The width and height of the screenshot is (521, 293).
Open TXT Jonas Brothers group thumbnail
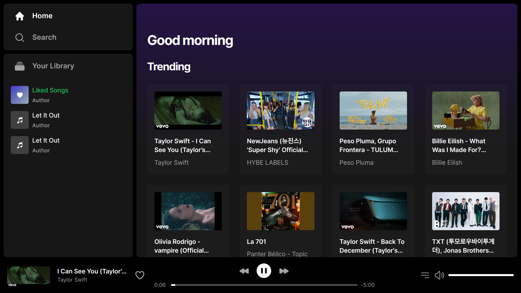[x=466, y=211]
